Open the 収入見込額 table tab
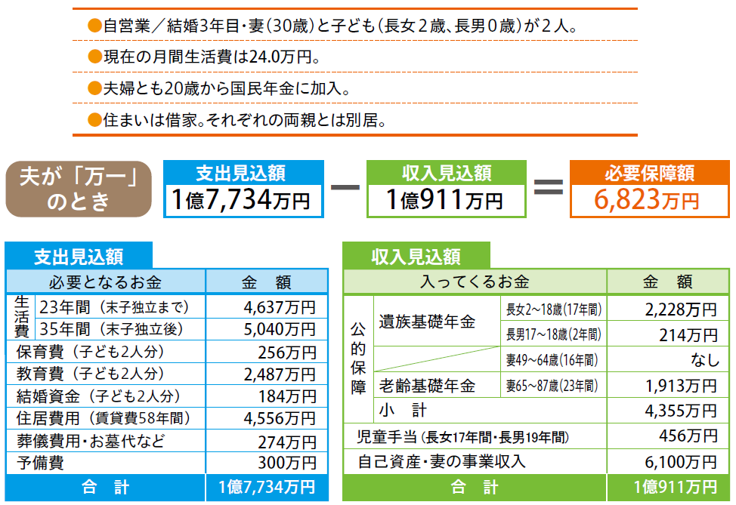This screenshot has height=505, width=736. (x=416, y=256)
